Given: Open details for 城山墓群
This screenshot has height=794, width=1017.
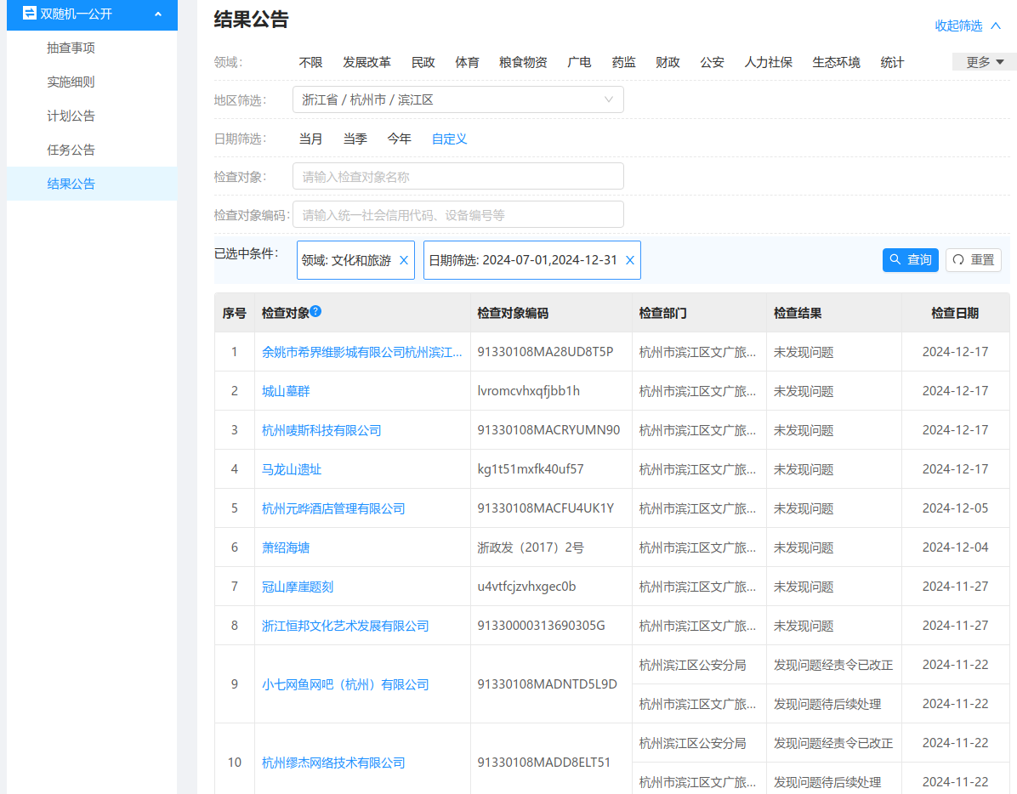Looking at the screenshot, I should click(x=285, y=390).
